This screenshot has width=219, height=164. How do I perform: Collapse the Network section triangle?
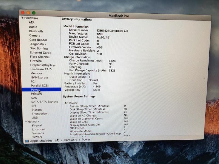pos(26,122)
